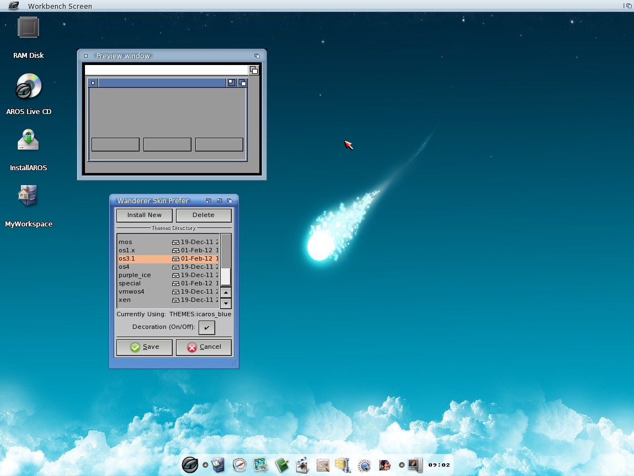Expand the dock arrow beside the file cabinet
The height and width of the screenshot is (476, 634).
click(x=205, y=464)
